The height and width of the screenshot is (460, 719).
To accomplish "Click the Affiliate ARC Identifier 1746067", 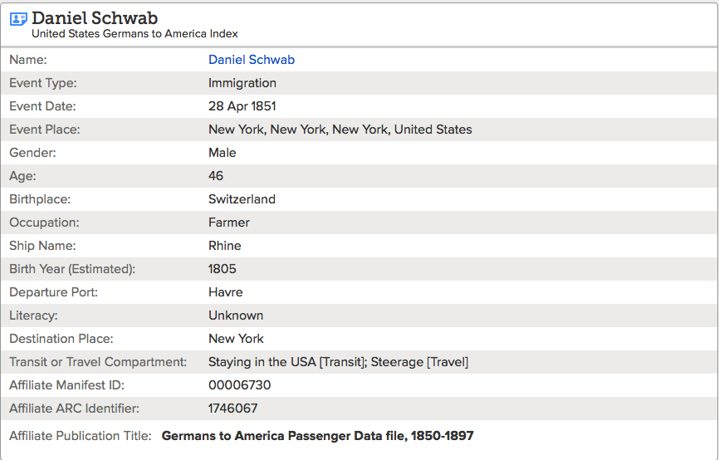I will (x=233, y=409).
